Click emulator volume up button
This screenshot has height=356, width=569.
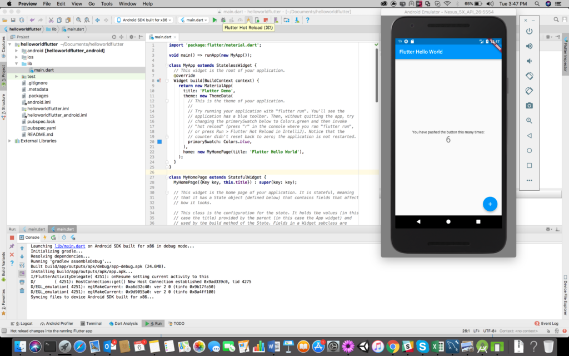pos(529,46)
